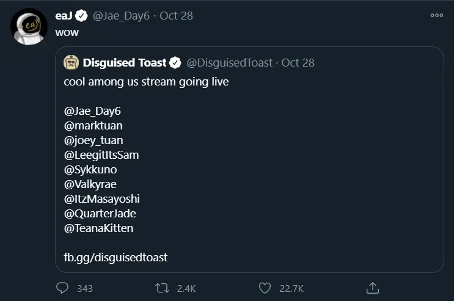
Task: Open eaJ's astronaut profile avatar
Action: pos(29,26)
